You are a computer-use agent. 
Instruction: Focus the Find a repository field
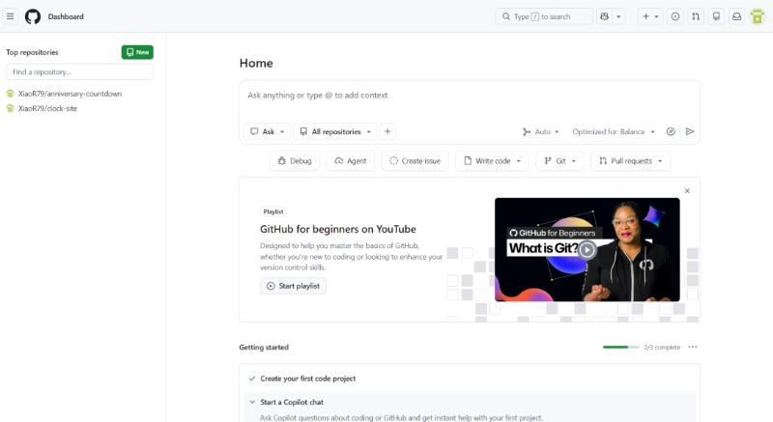(79, 71)
